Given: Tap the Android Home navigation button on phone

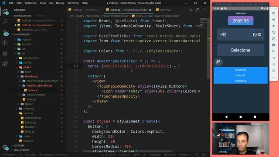Looking at the screenshot, I should [x=241, y=117].
